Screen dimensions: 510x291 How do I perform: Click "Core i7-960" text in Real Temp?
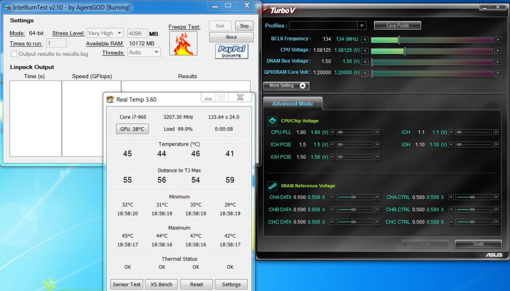132,117
